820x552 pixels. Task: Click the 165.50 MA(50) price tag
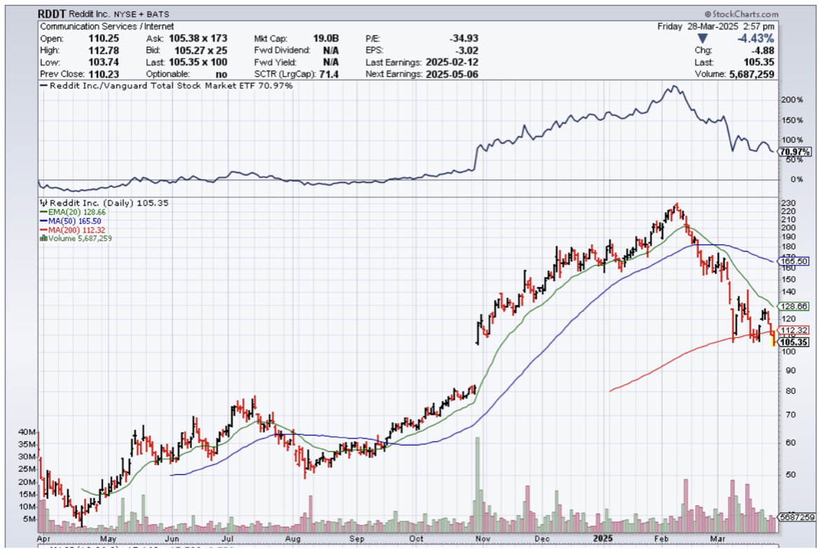pos(794,261)
